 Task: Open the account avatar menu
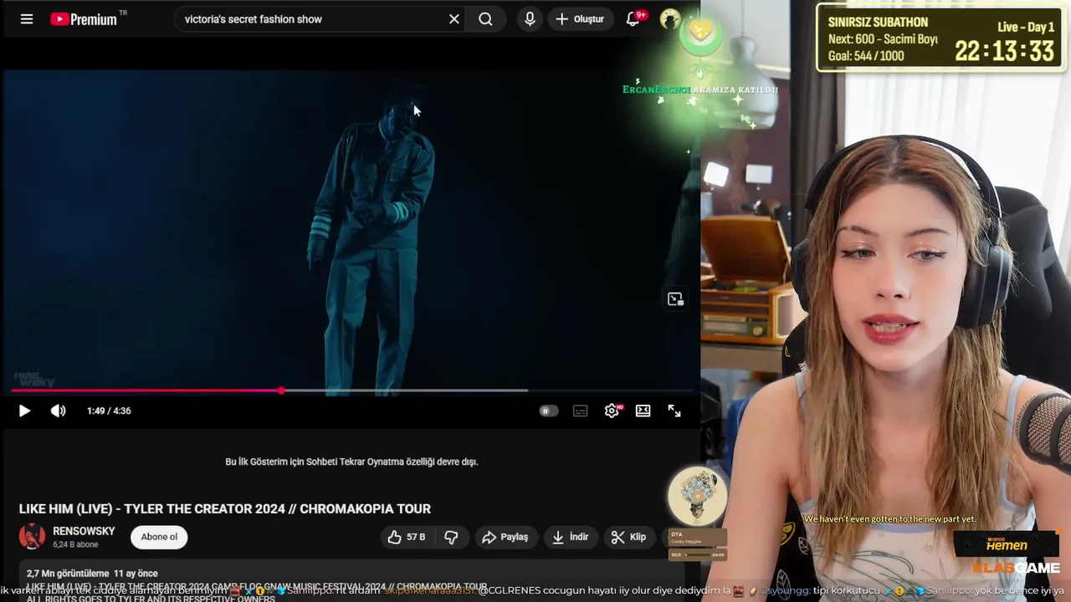pos(670,19)
